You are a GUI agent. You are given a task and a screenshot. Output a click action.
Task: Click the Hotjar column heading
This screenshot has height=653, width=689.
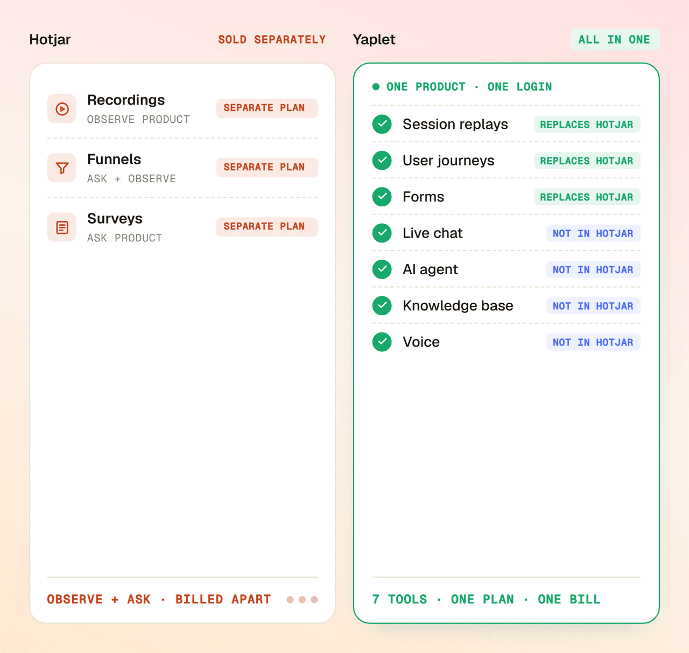click(x=50, y=40)
